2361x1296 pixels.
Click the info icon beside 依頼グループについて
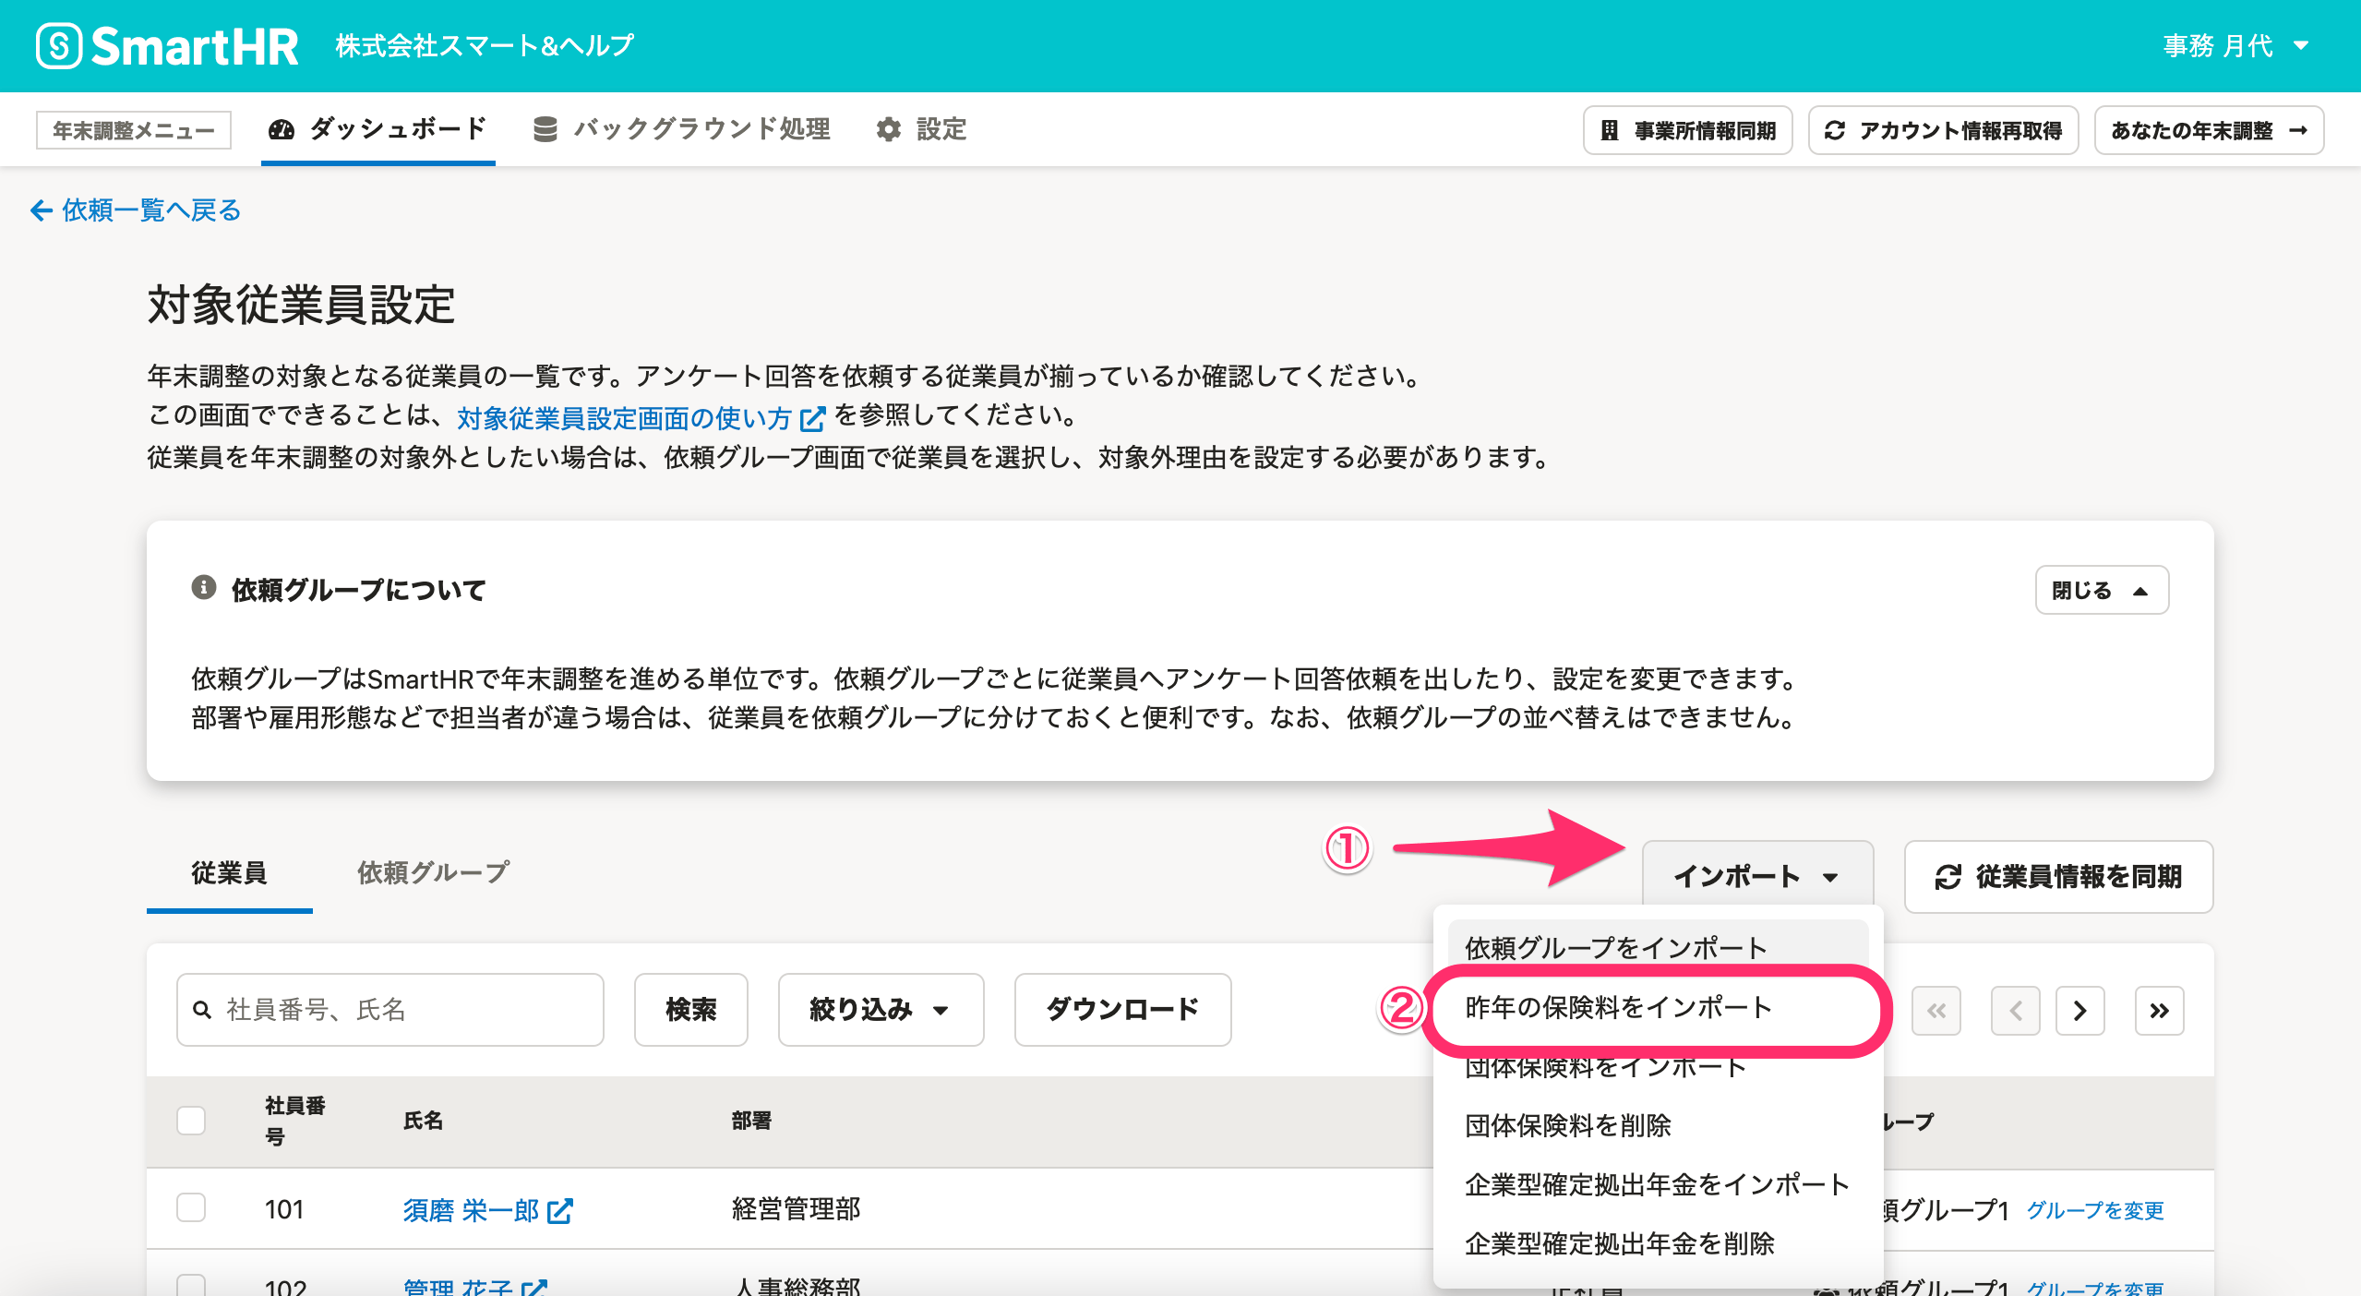204,587
